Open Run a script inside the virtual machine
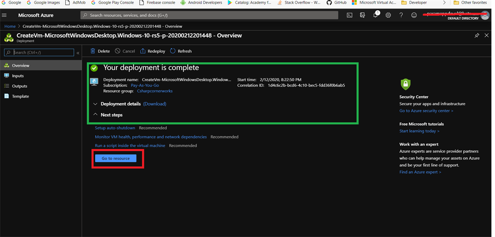The image size is (495, 237). point(130,145)
